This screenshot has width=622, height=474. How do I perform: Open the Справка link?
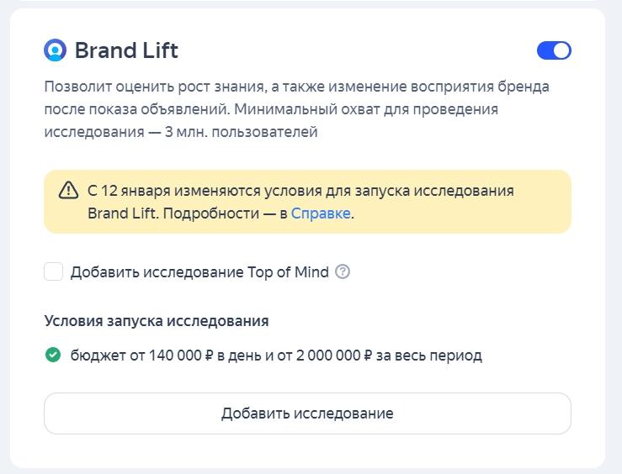pos(321,213)
